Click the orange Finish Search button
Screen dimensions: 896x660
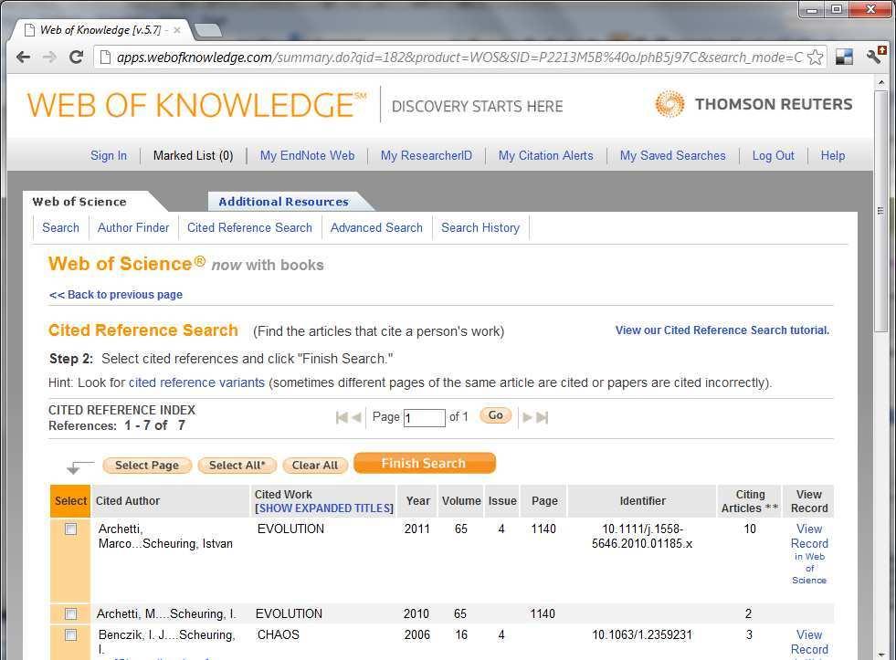click(x=424, y=463)
